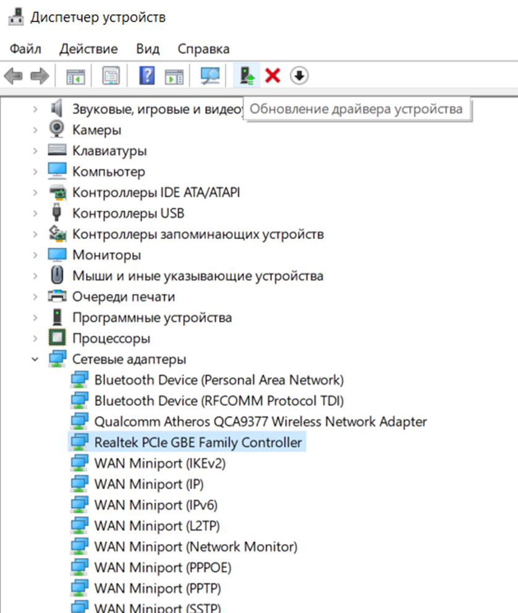Open the Файл menu
The image size is (518, 613).
pyautogui.click(x=25, y=49)
